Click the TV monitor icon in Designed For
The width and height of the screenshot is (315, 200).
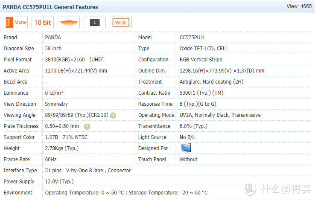coord(186,148)
